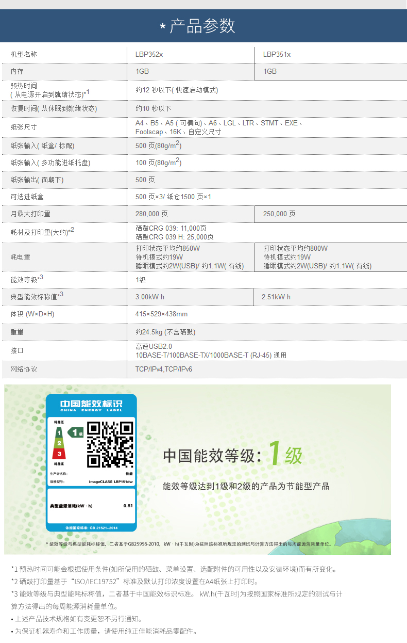
Task: Click the value TCP/IPv4,TCP/IPv6
Action: tap(164, 369)
